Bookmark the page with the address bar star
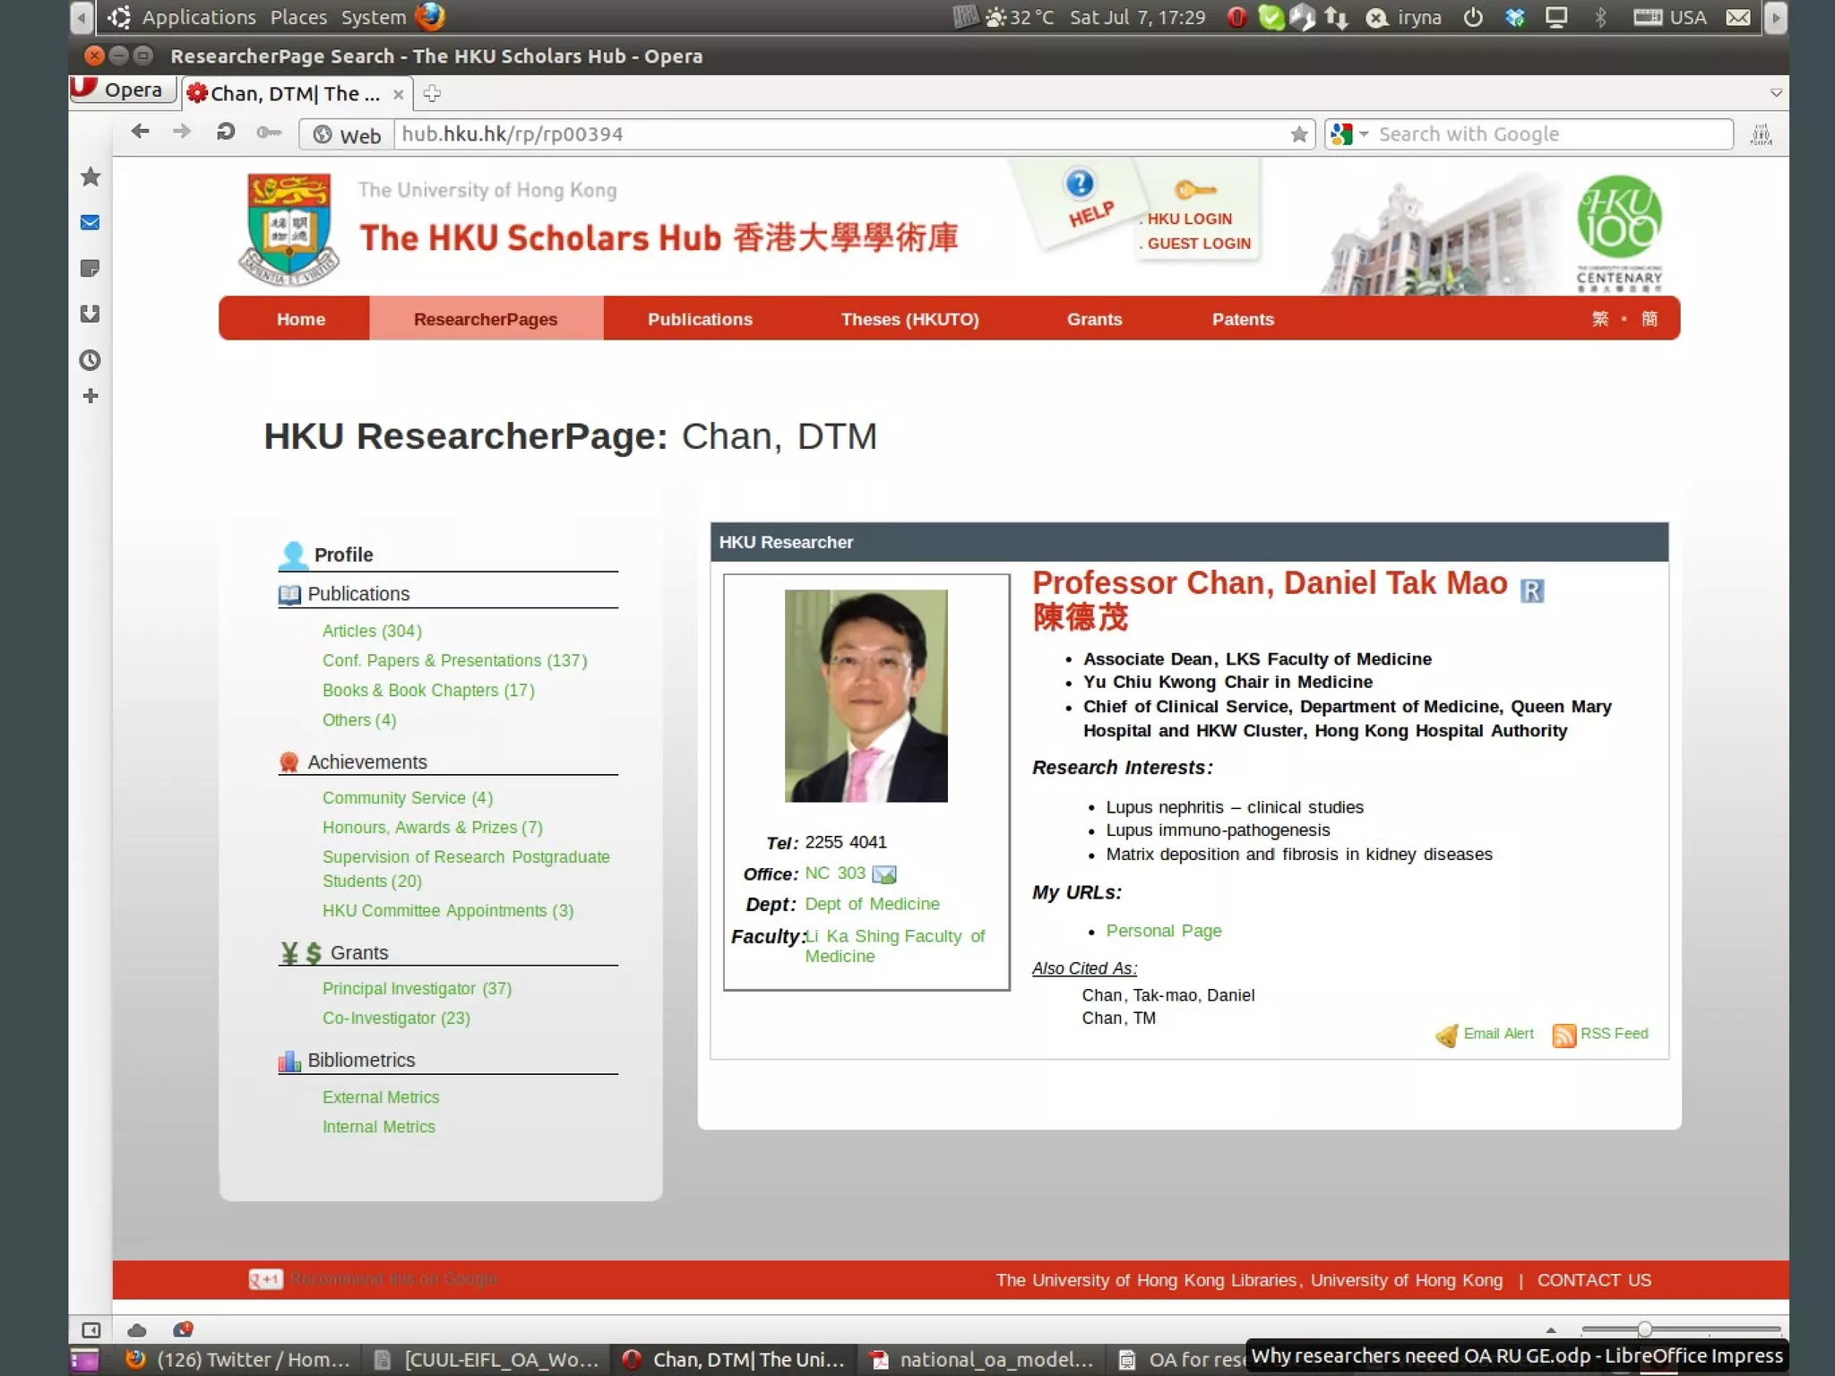Screen dimensions: 1835x1376 (x=1298, y=134)
